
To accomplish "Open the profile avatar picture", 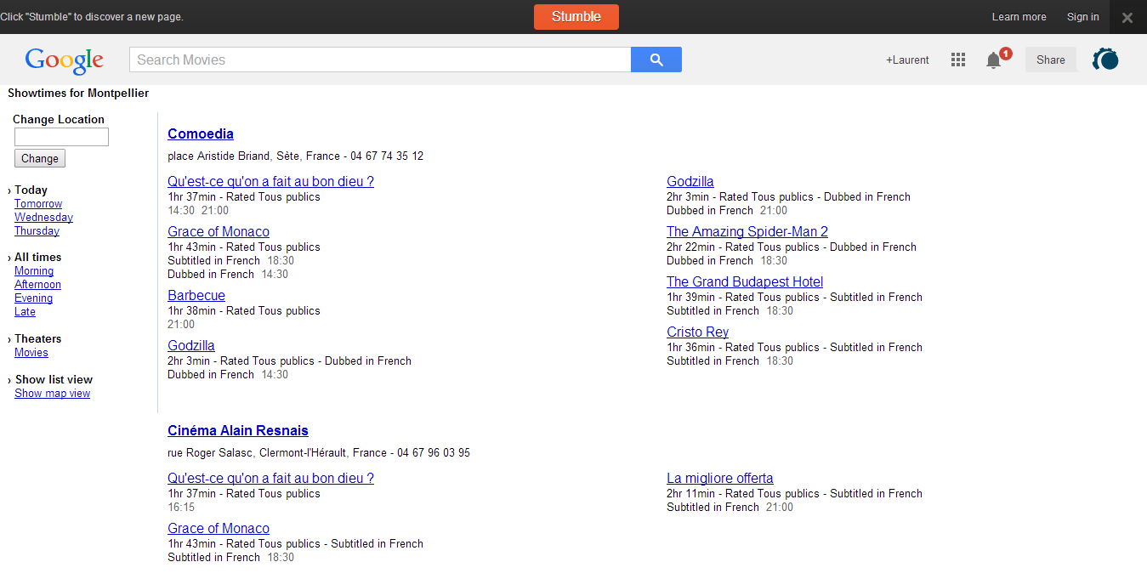I will 1105,60.
